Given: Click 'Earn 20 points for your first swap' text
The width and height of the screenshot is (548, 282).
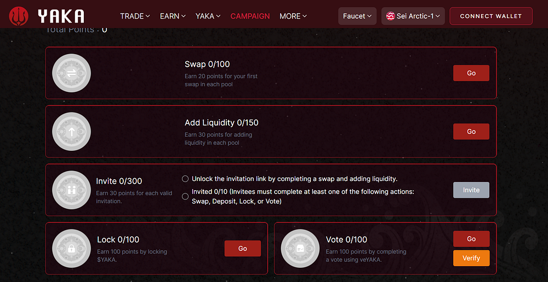Looking at the screenshot, I should coord(221,80).
